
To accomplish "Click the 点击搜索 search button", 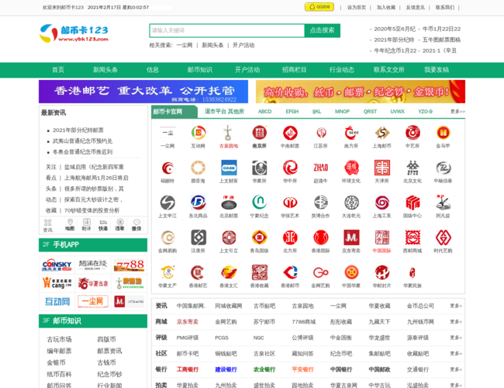I will click(322, 30).
